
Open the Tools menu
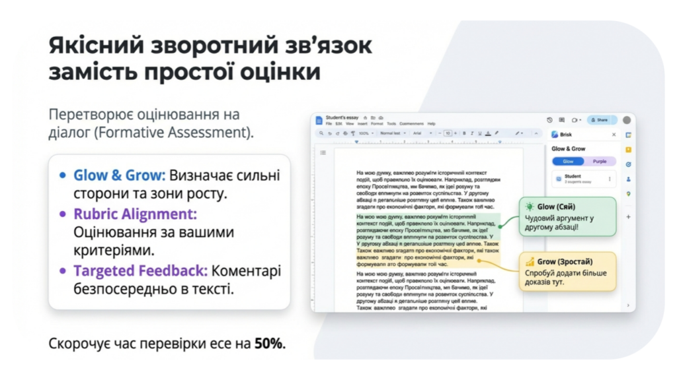click(391, 123)
